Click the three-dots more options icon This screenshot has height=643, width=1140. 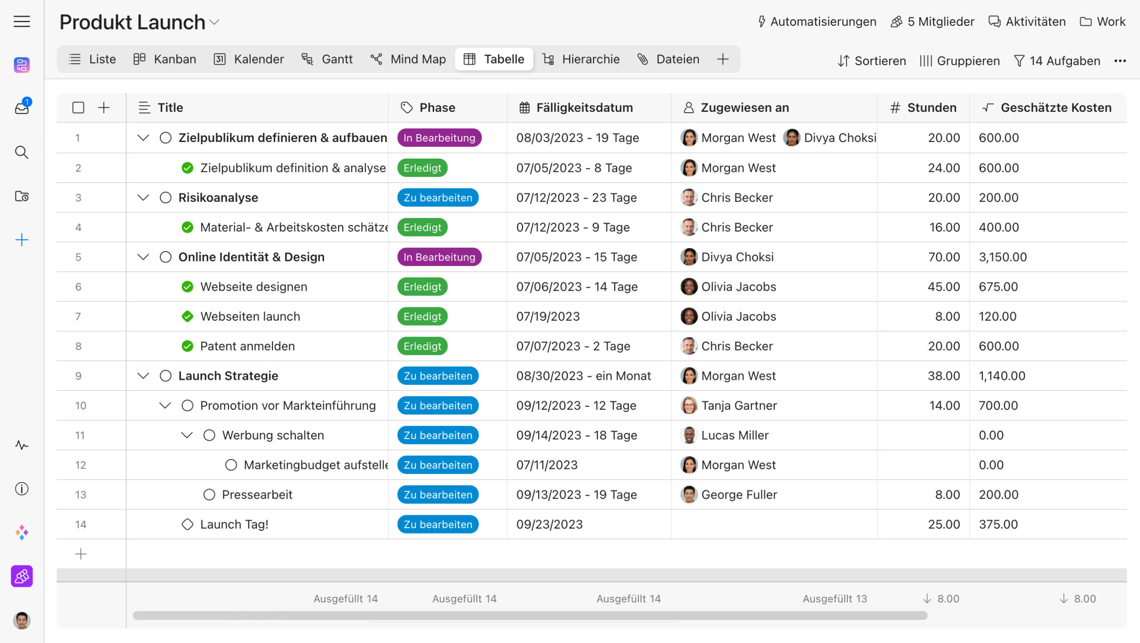pos(1120,61)
